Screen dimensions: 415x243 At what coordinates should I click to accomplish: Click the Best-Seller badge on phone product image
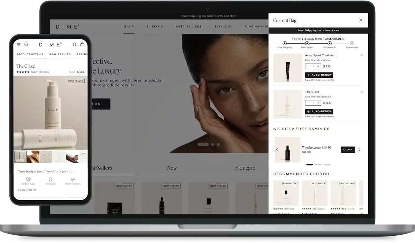click(x=76, y=81)
